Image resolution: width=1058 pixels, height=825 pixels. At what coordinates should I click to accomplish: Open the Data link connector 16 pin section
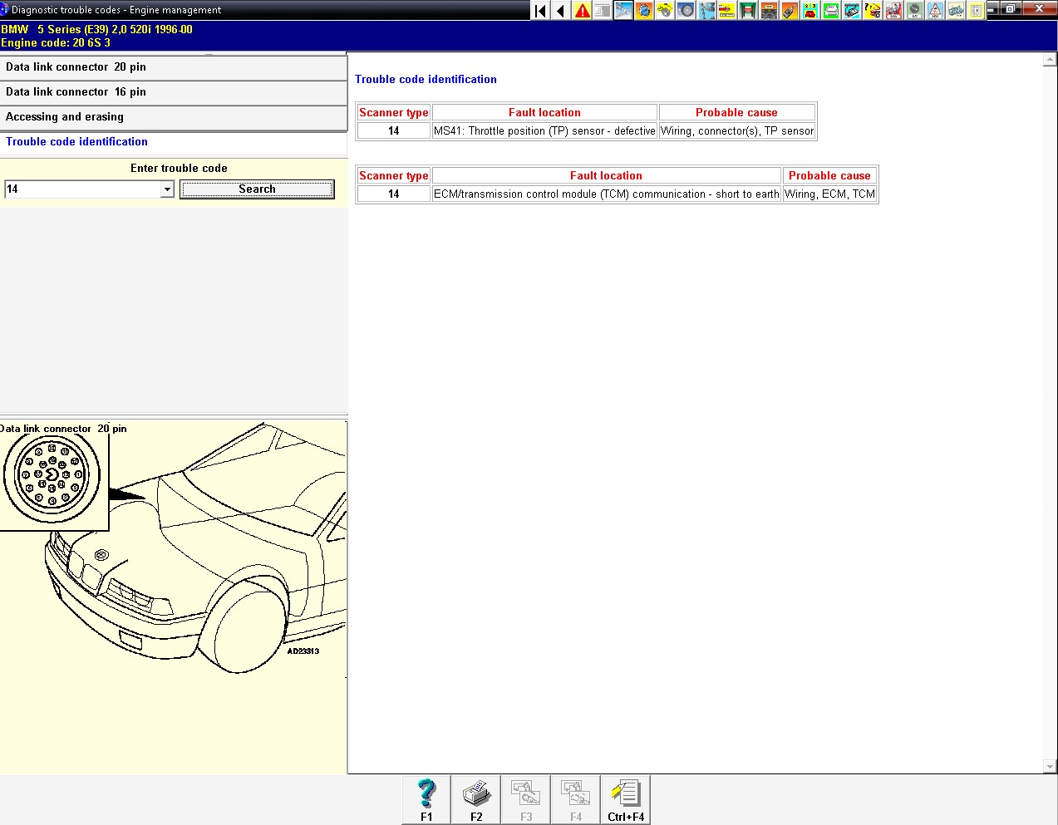tap(173, 92)
